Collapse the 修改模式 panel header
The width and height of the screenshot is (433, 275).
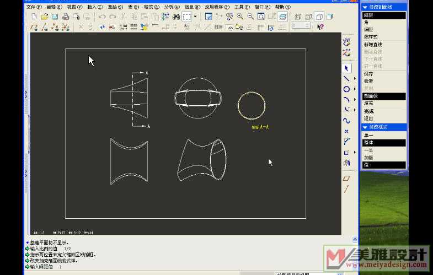pyautogui.click(x=365, y=127)
